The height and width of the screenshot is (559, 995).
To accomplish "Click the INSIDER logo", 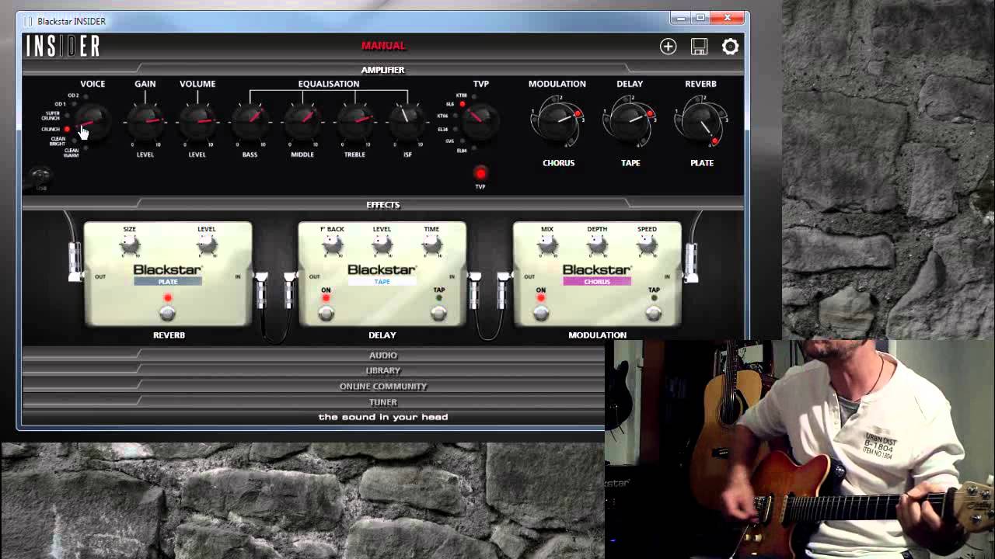I will tap(63, 47).
